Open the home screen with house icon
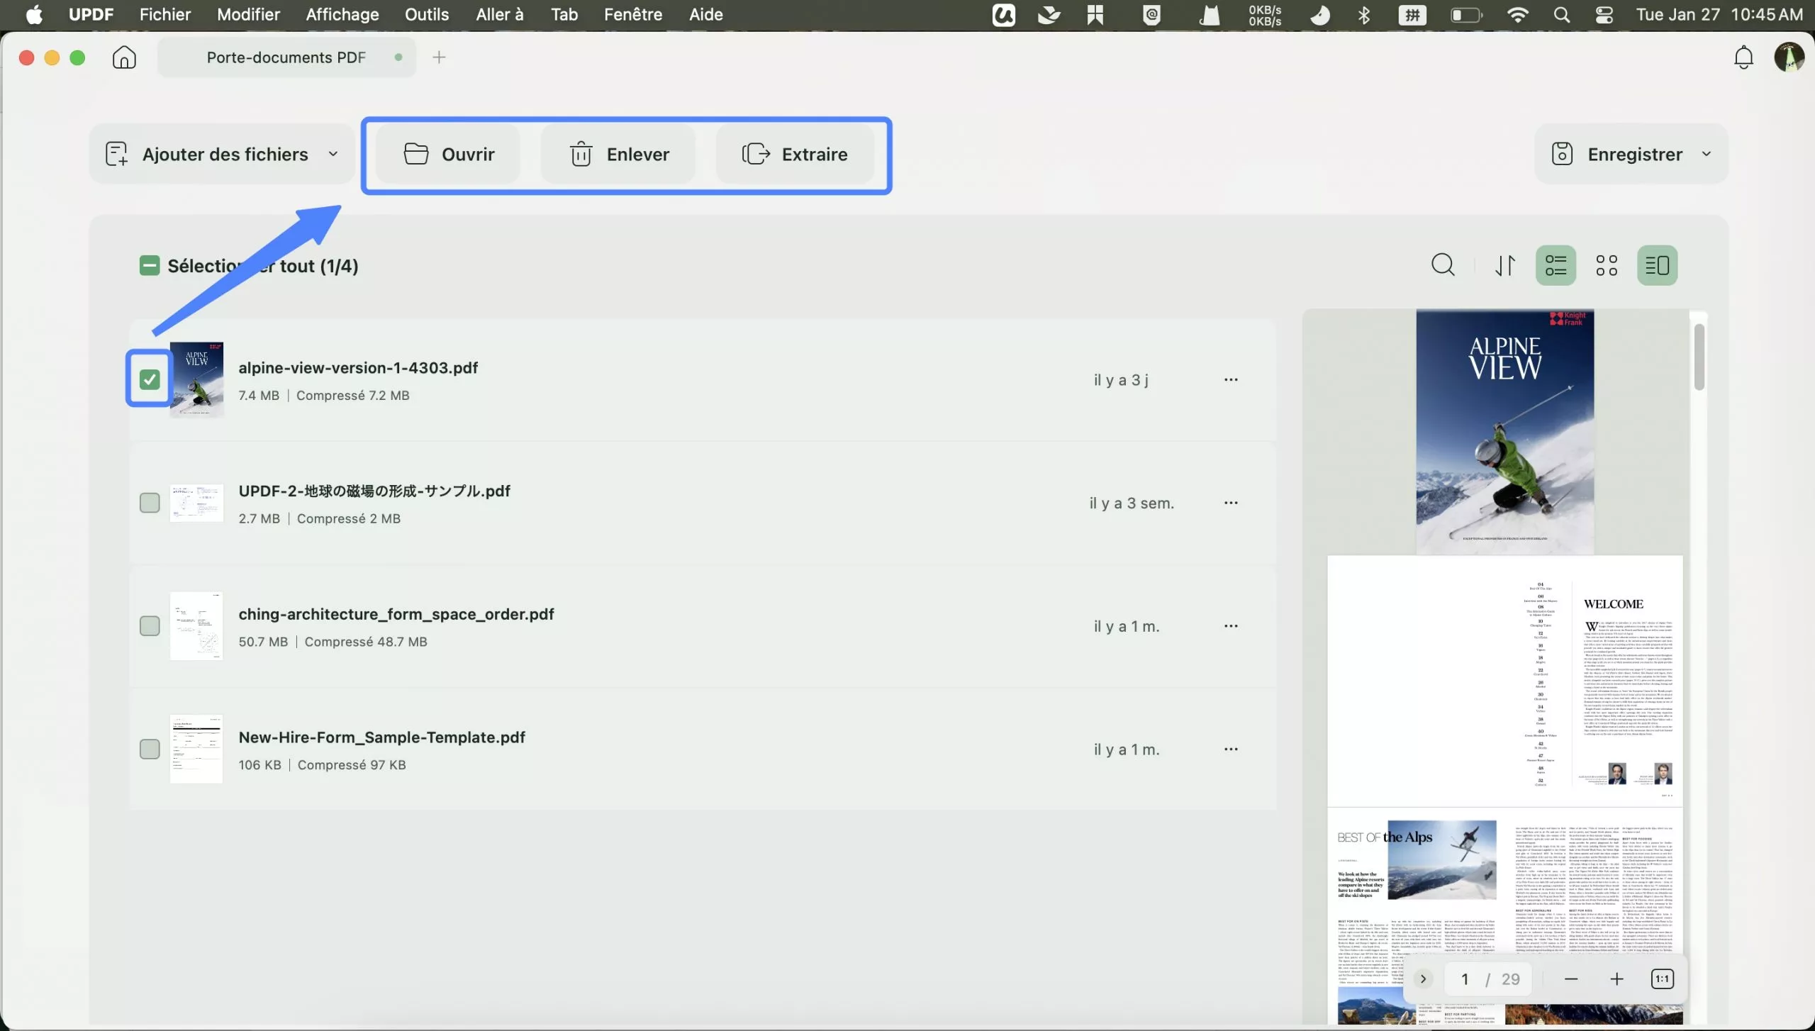Screen dimensions: 1815x1031 coord(123,57)
